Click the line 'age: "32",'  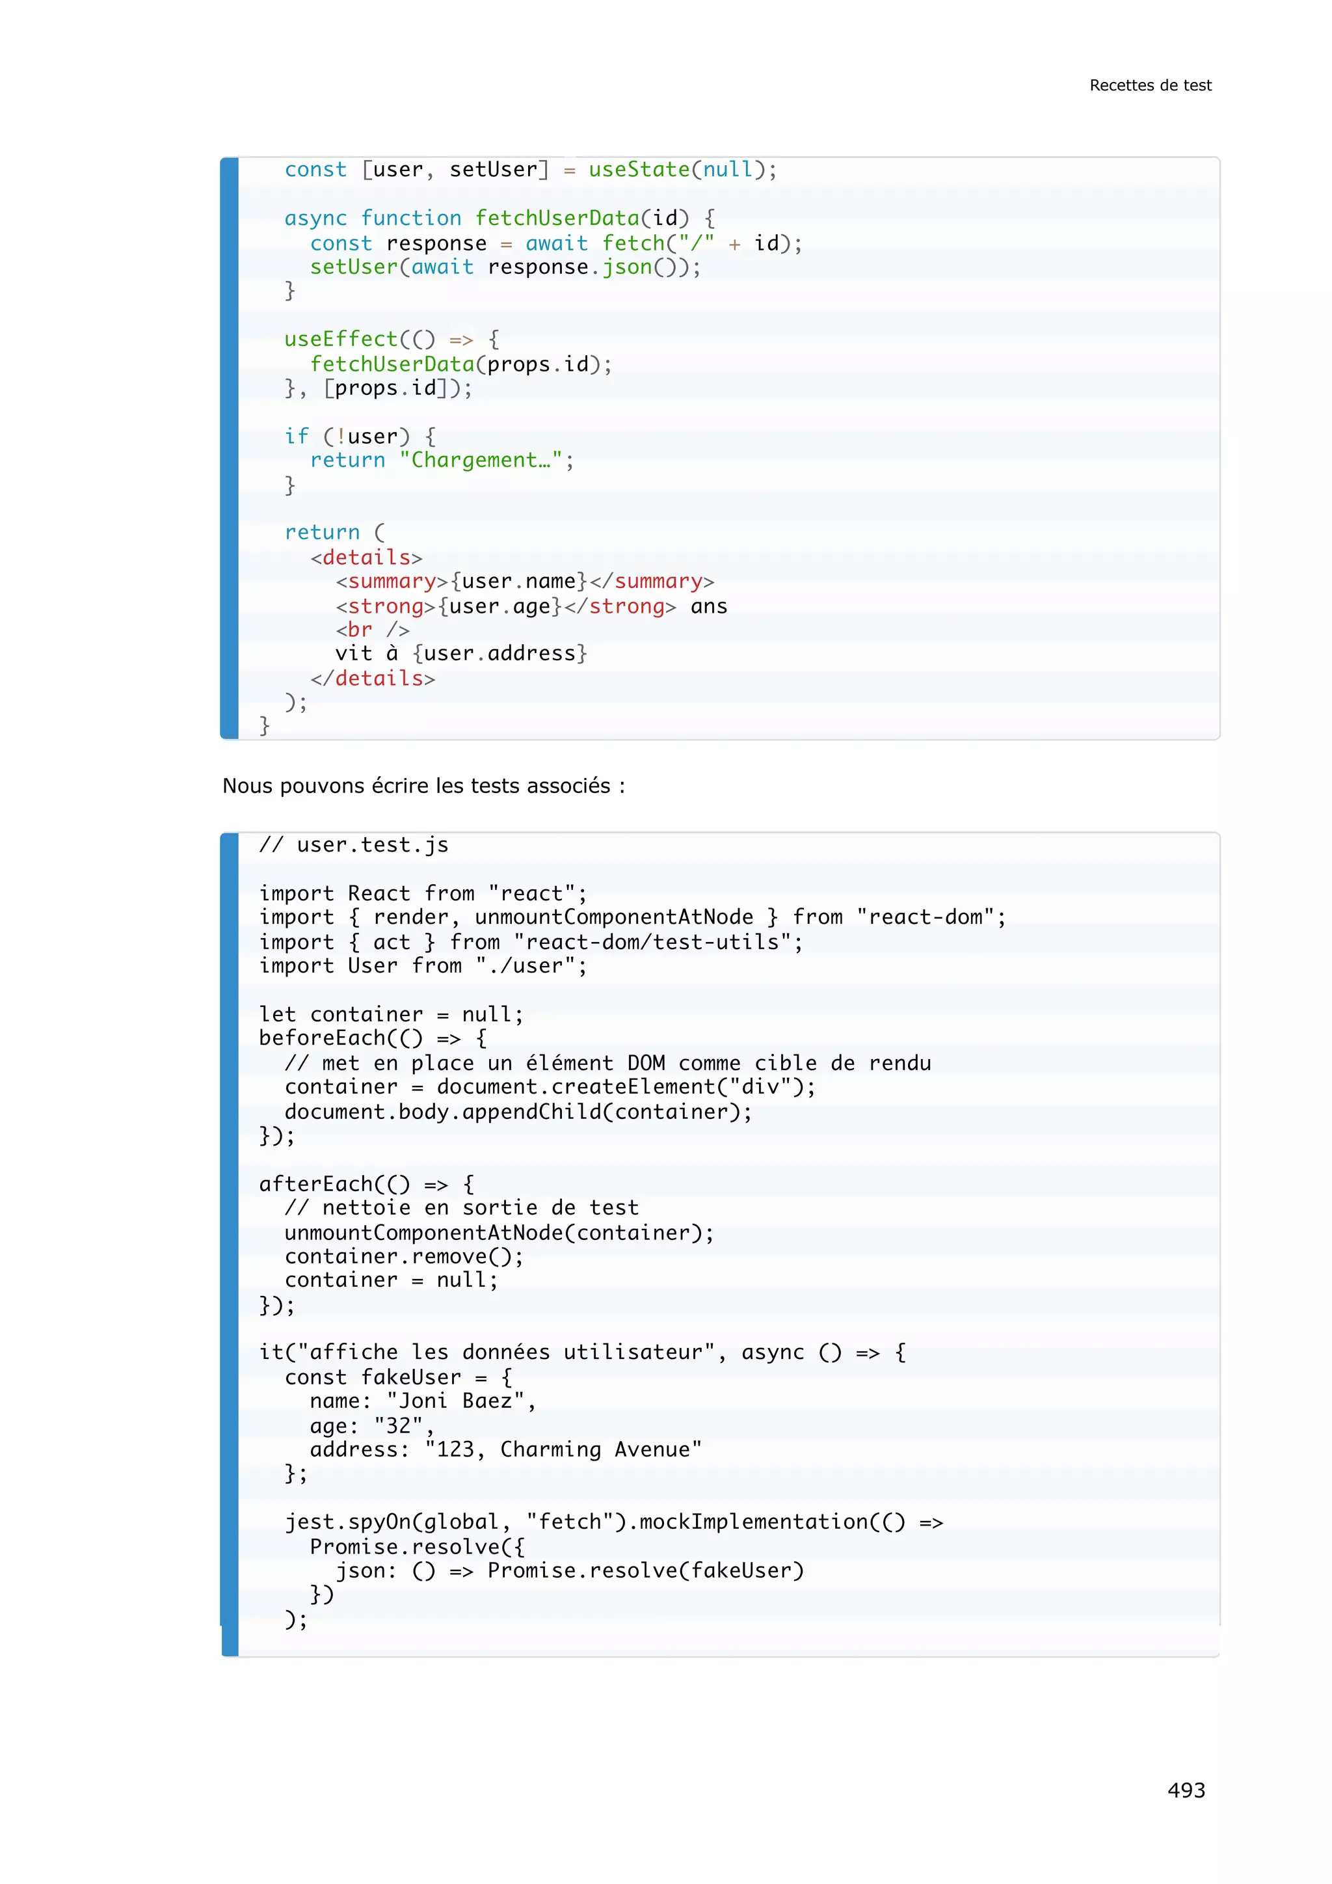coord(373,1426)
